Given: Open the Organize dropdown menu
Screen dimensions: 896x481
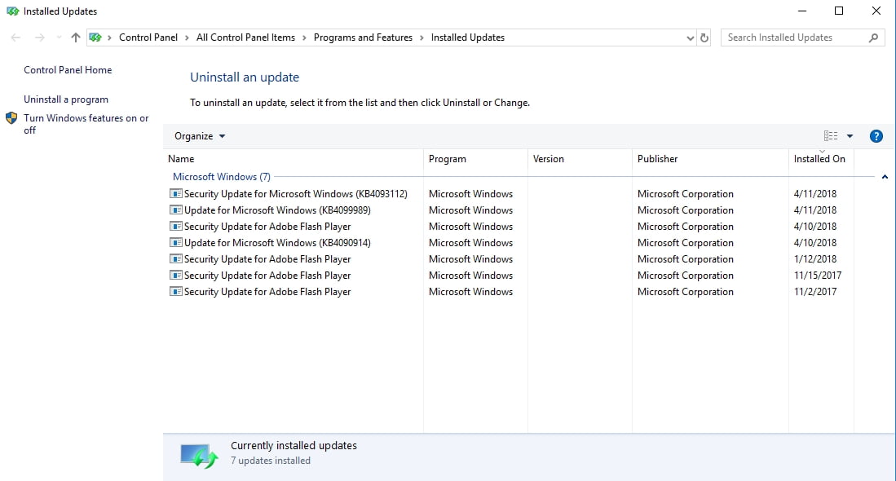Looking at the screenshot, I should point(198,135).
